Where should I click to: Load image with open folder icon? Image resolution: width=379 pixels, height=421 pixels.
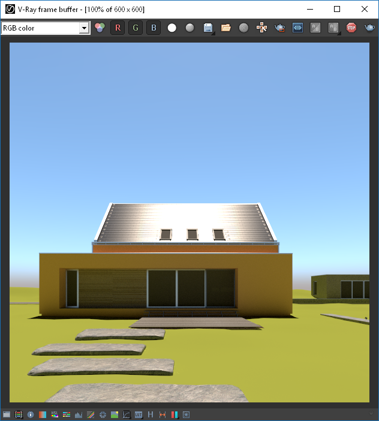(x=225, y=28)
